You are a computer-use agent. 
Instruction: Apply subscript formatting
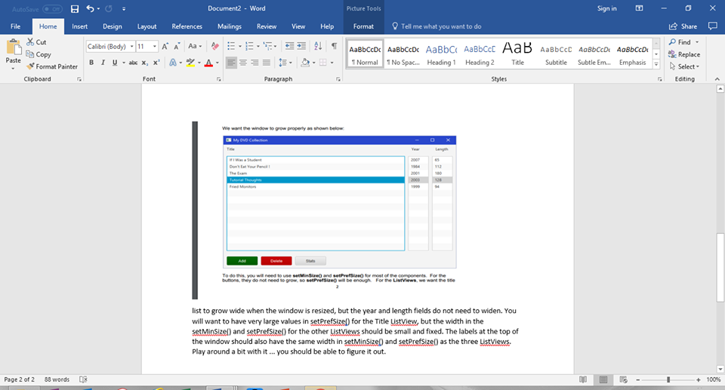pos(145,63)
